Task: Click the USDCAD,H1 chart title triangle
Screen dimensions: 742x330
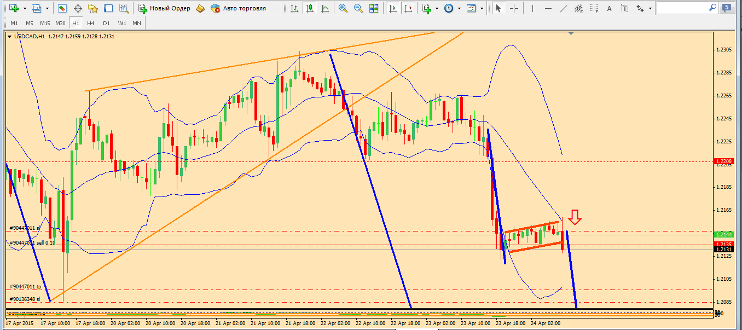Action: click(x=9, y=36)
